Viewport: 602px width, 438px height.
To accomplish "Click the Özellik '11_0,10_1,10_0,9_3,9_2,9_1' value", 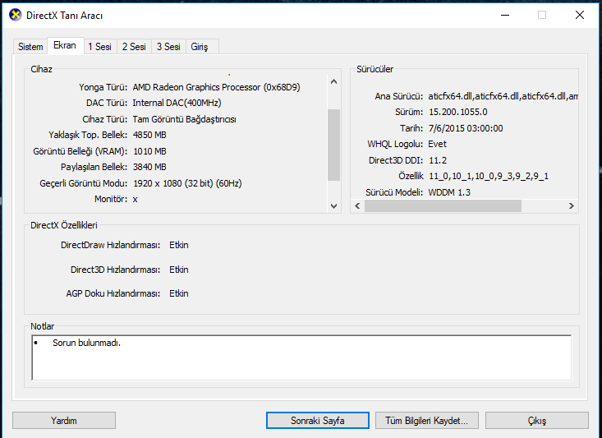I will 489,176.
